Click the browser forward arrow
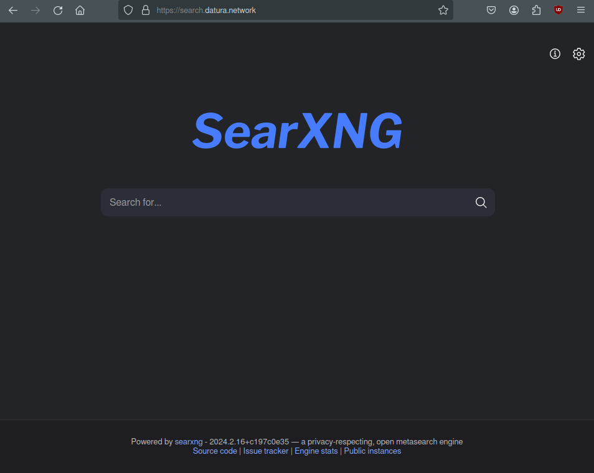This screenshot has width=594, height=473. click(35, 10)
